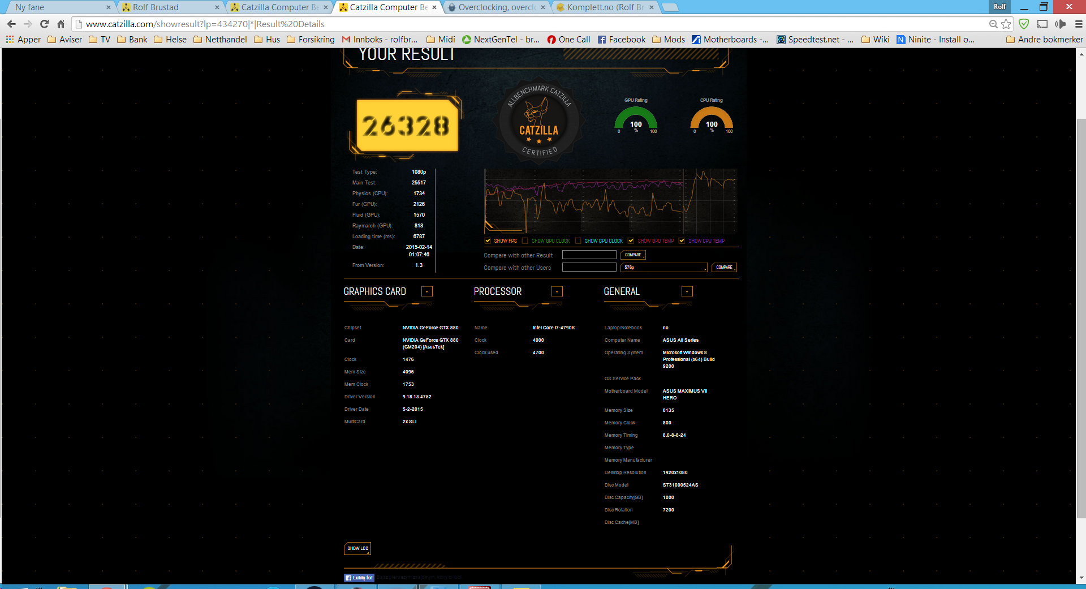Viewport: 1086px width, 589px height.
Task: Go back to the previous page
Action: pos(11,24)
